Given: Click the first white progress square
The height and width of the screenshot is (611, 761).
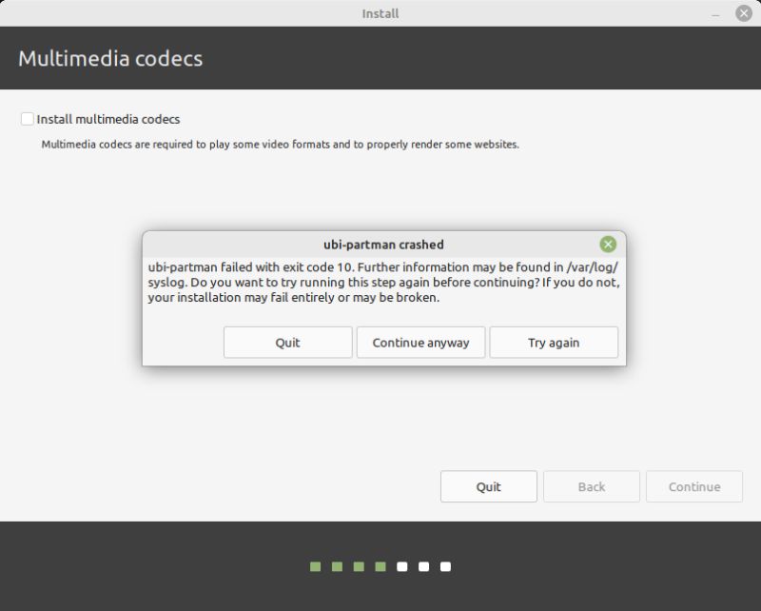Looking at the screenshot, I should 403,566.
